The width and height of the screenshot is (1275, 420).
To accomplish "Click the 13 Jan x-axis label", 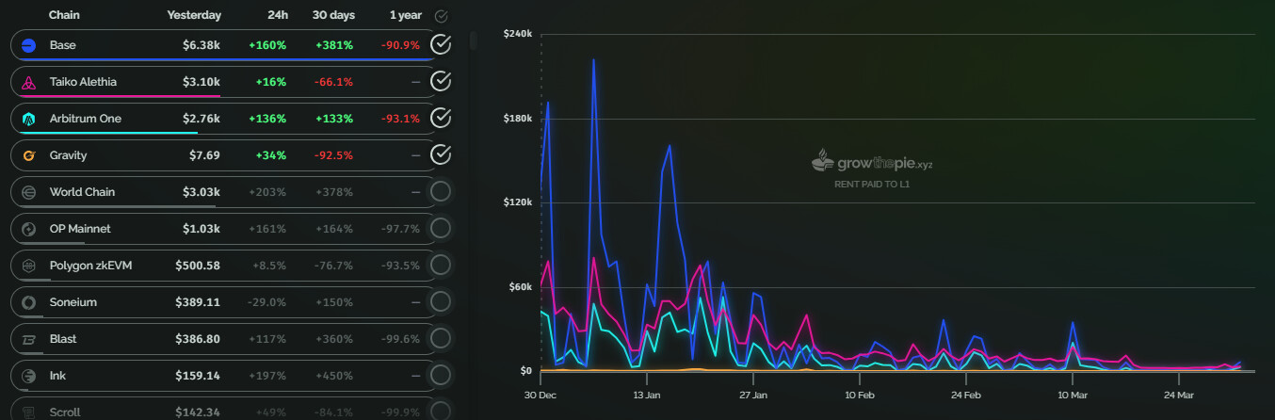I will (x=646, y=395).
